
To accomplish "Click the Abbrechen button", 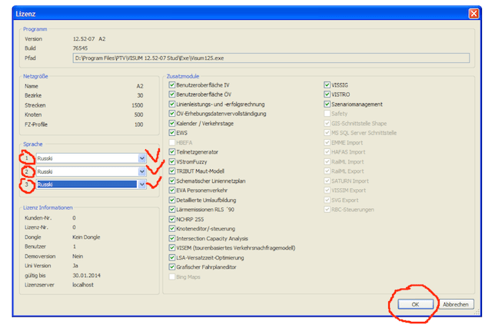I will pos(456,304).
